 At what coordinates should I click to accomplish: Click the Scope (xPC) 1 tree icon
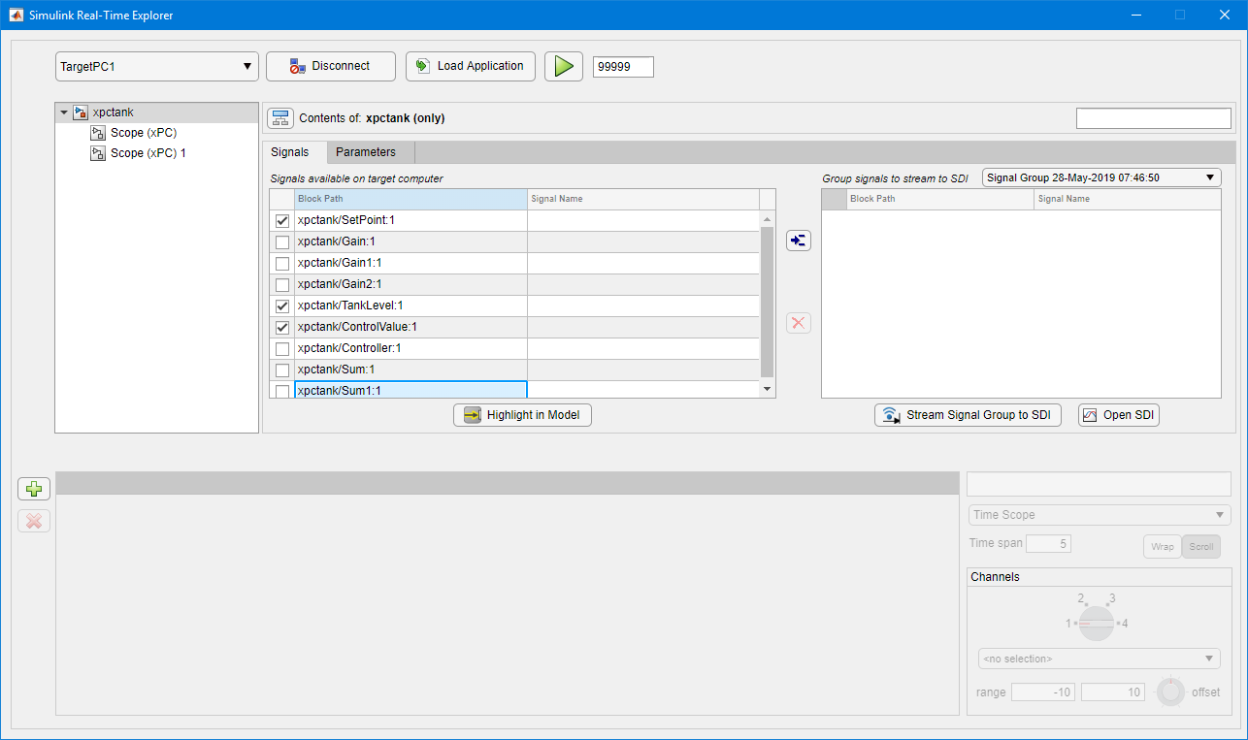[97, 153]
